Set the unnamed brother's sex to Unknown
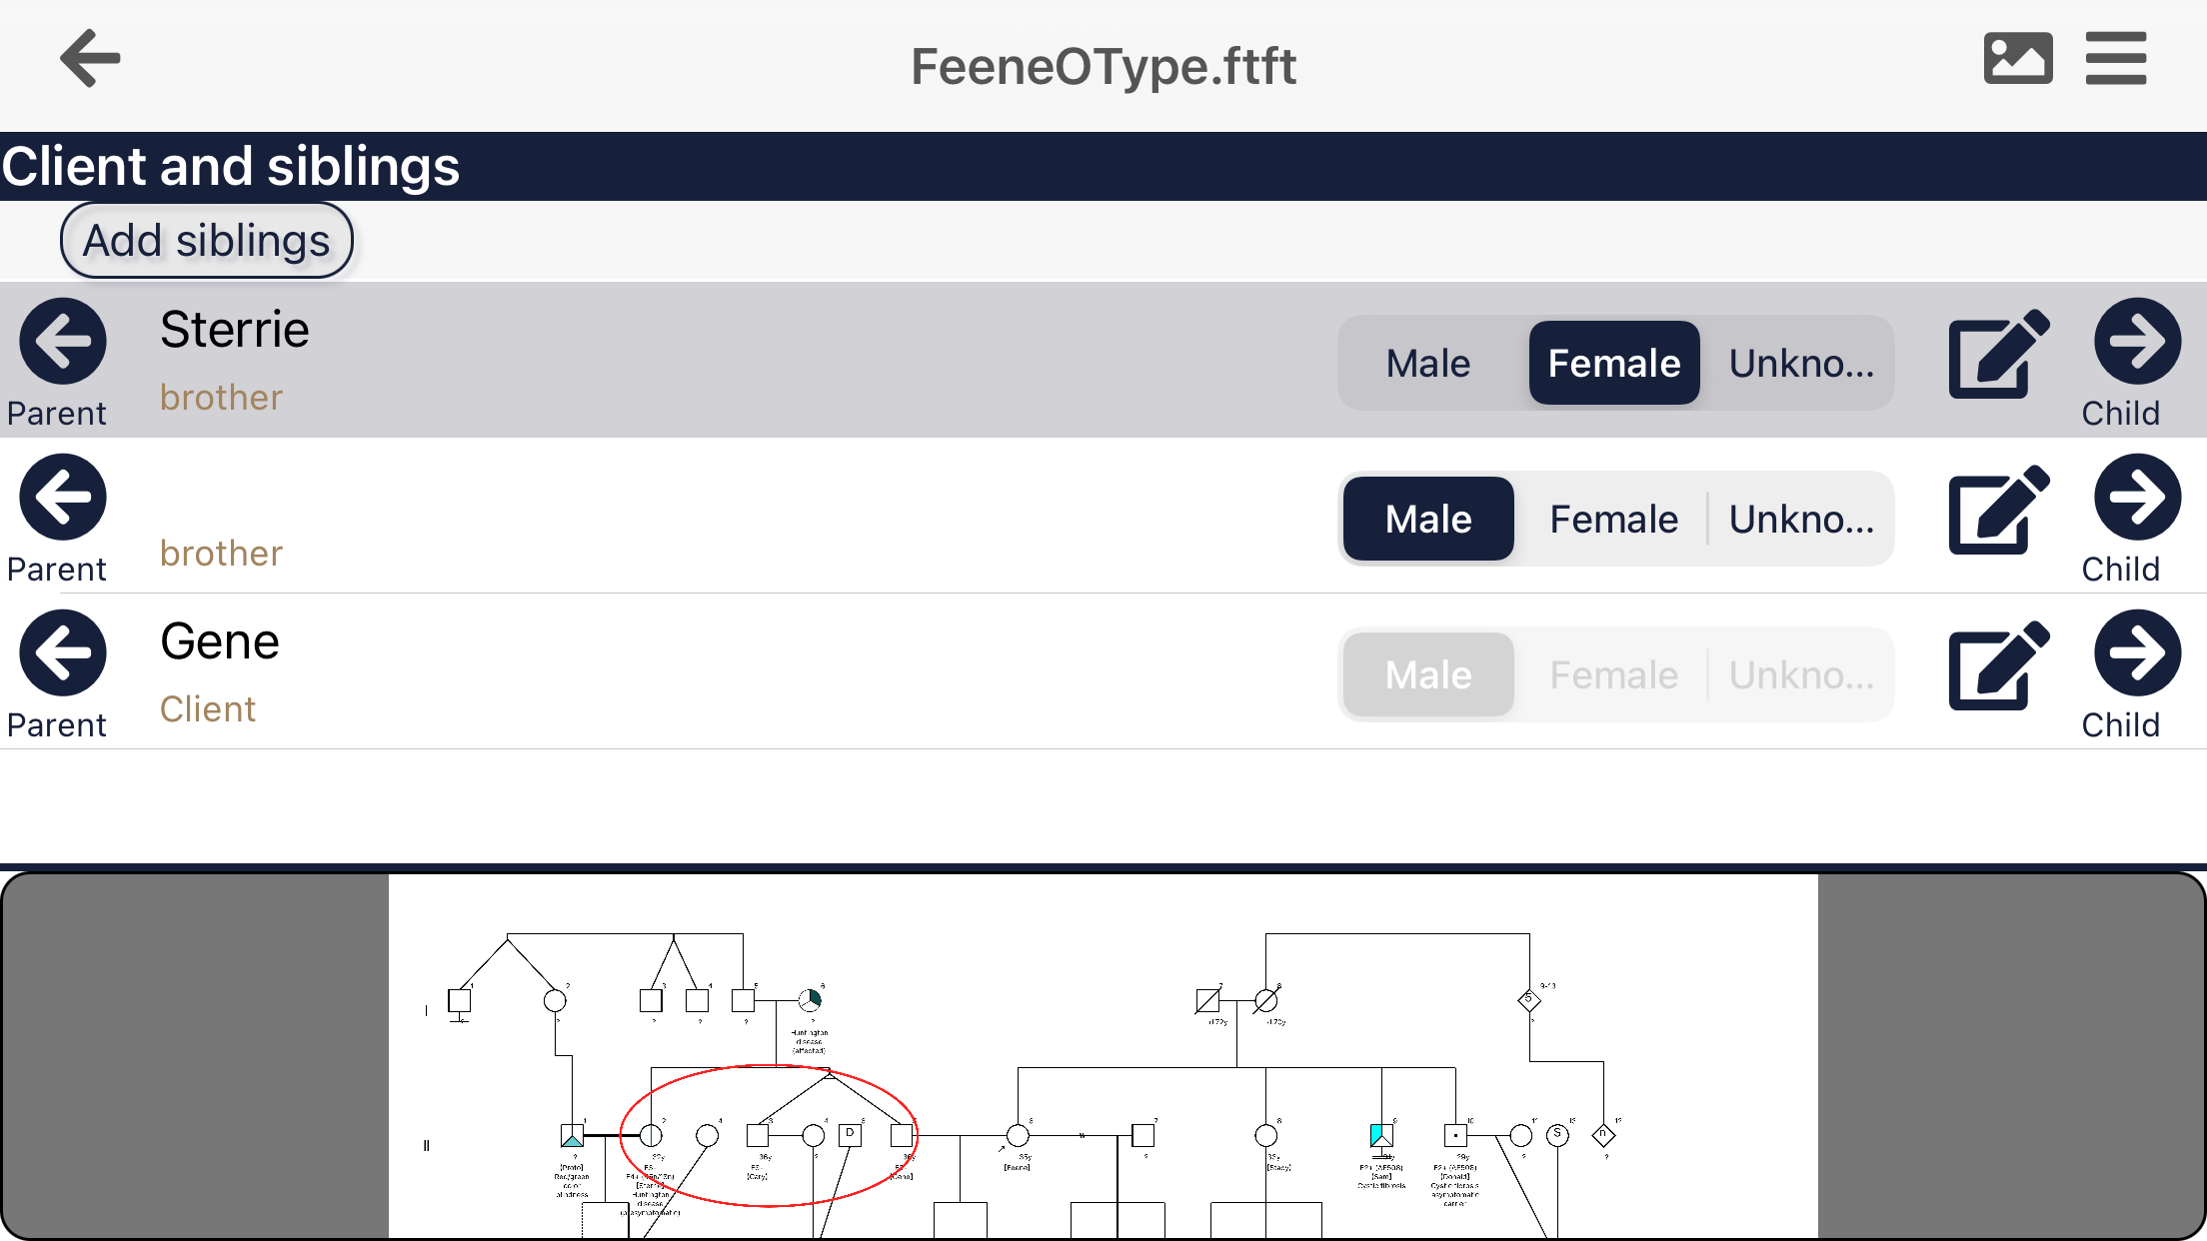This screenshot has height=1241, width=2207. pos(1799,519)
